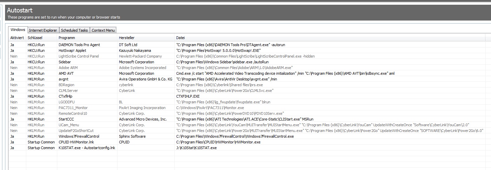Click the AdobeARM.exe file path
The width and height of the screenshot is (491, 170).
(x=234, y=68)
